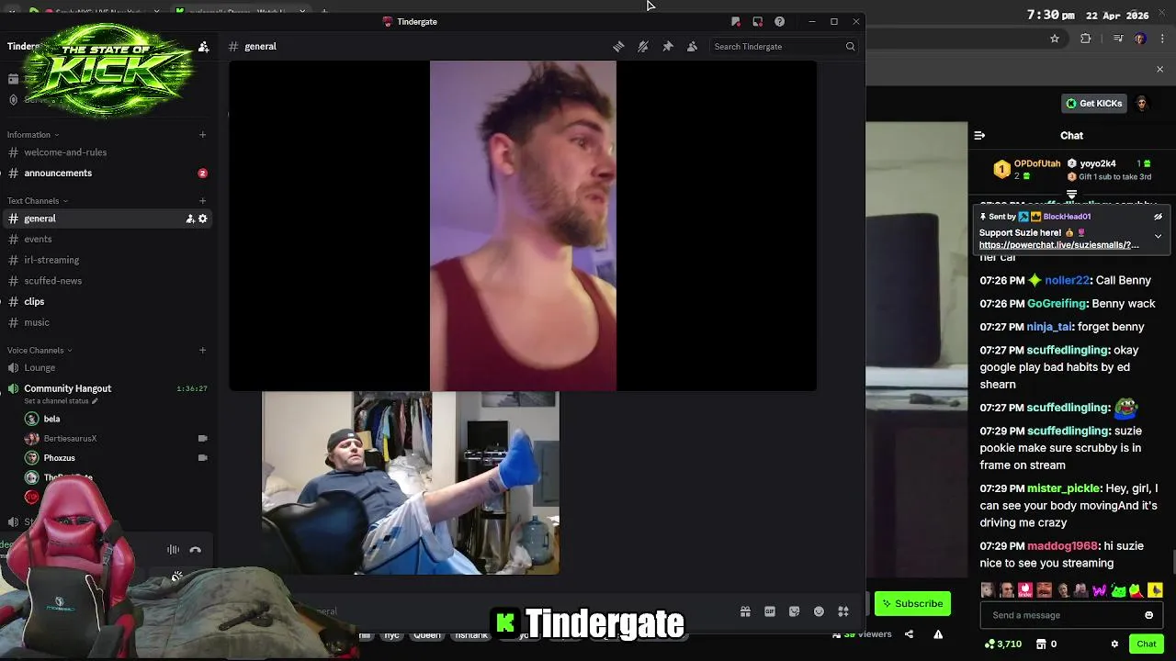Expand pinned message chevron in Kick chat
This screenshot has width=1176, height=661.
(1158, 236)
